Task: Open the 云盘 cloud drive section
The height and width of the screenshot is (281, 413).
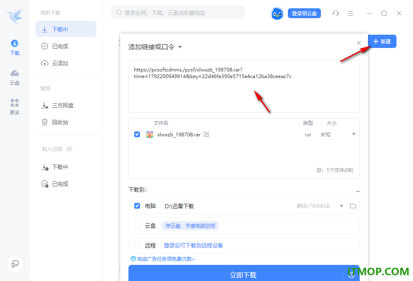Action: [x=15, y=78]
